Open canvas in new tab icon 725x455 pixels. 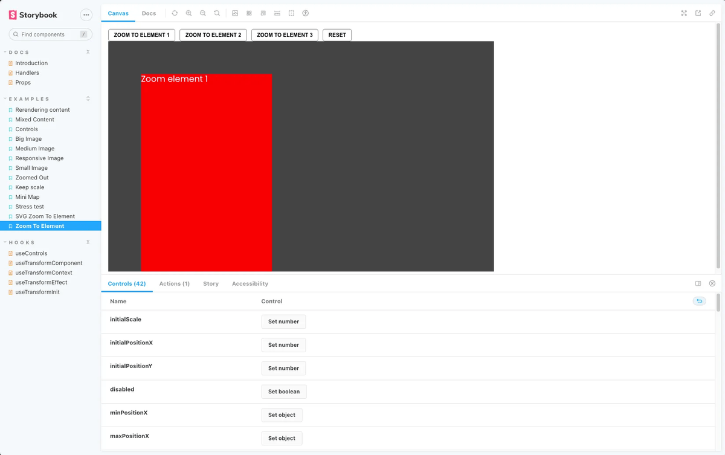(x=698, y=13)
